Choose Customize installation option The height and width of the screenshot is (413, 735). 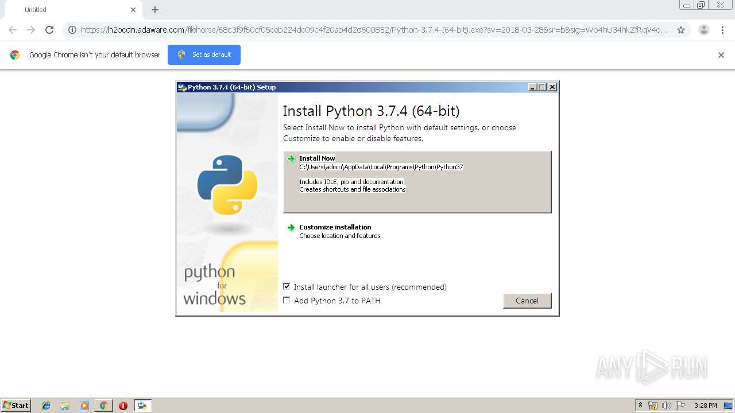click(417, 231)
